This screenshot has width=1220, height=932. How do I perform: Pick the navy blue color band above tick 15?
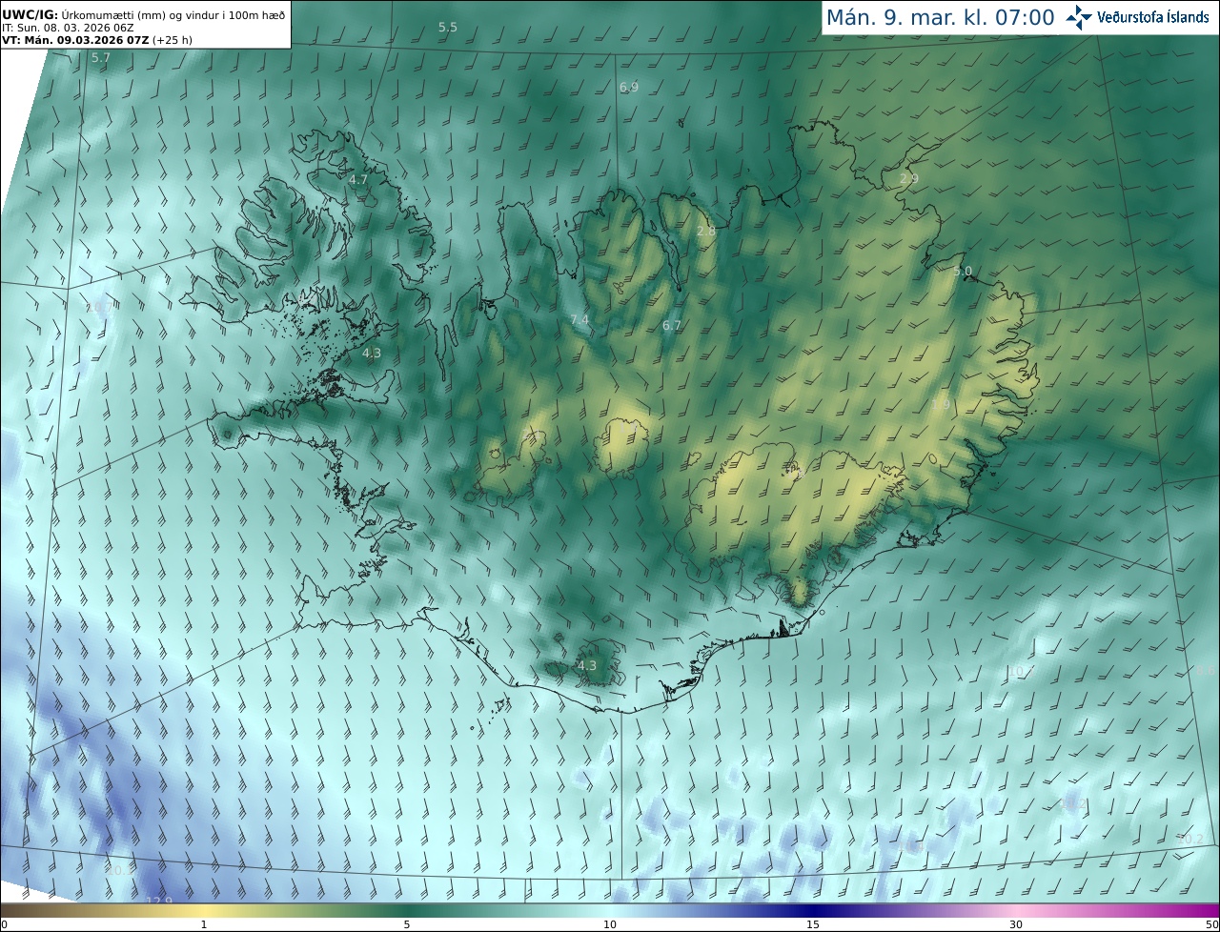coord(813,910)
